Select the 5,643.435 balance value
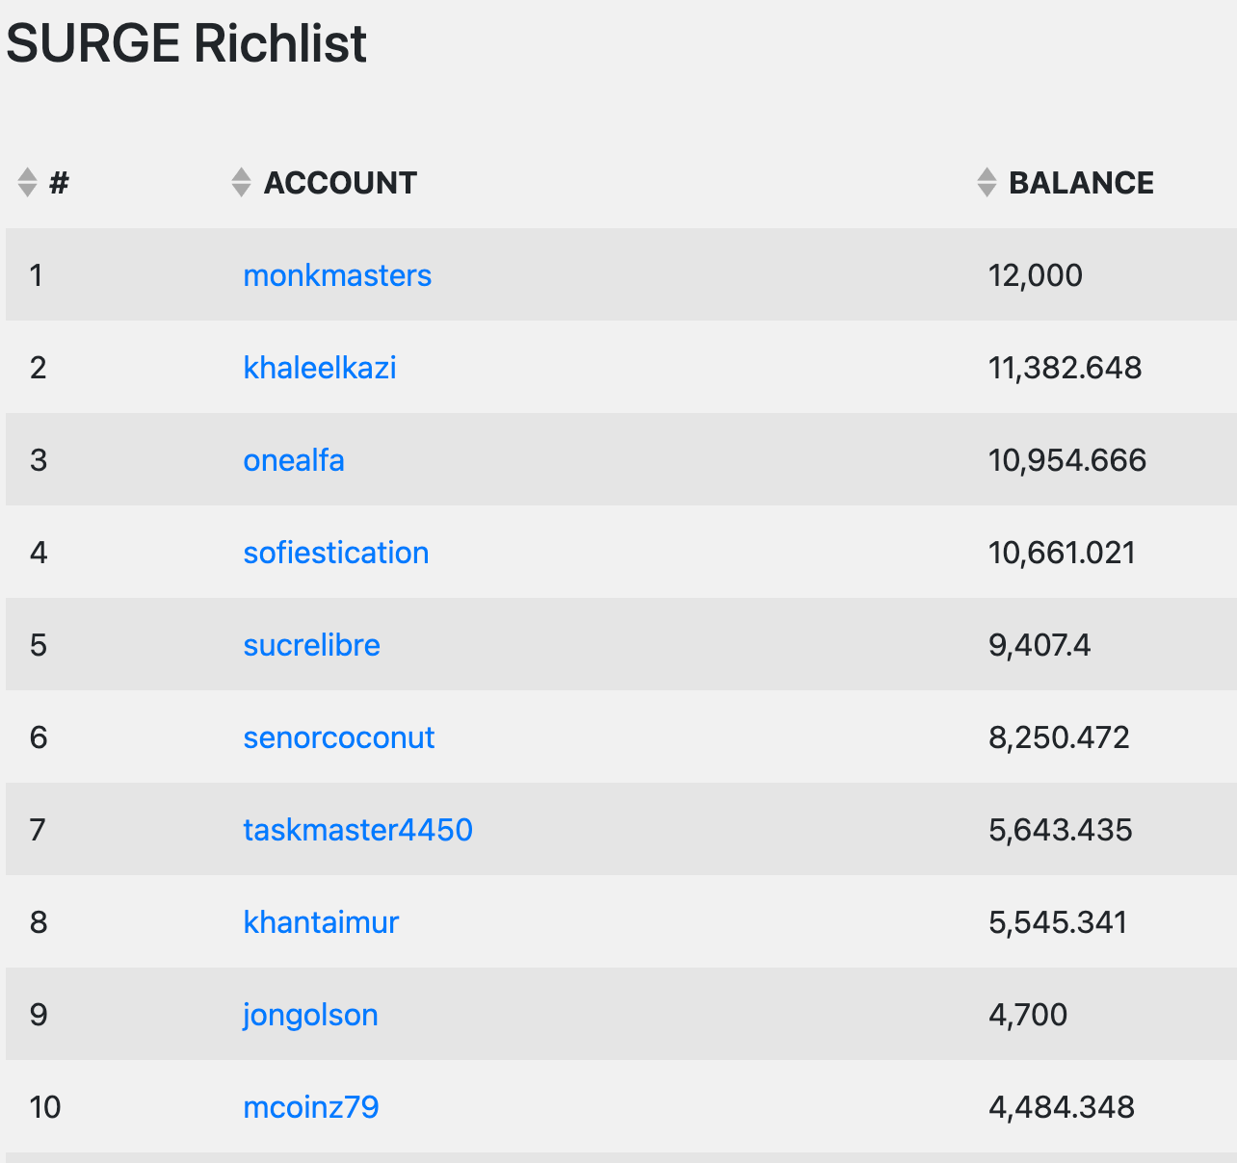Viewport: 1237px width, 1163px height. click(1061, 830)
